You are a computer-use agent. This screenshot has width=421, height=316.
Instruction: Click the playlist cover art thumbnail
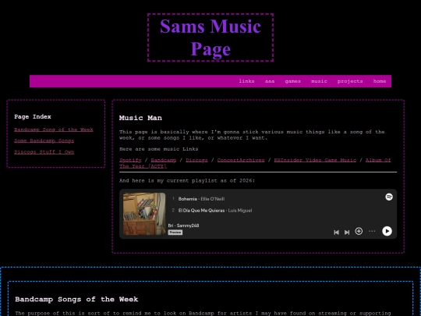coord(144,214)
